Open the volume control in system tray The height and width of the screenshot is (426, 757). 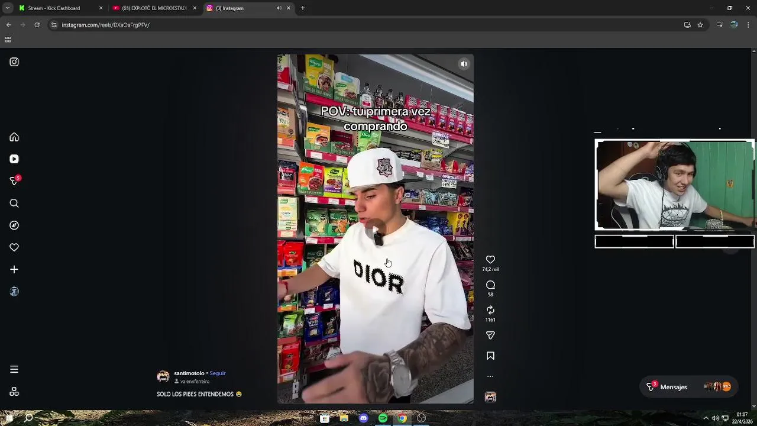click(x=715, y=418)
